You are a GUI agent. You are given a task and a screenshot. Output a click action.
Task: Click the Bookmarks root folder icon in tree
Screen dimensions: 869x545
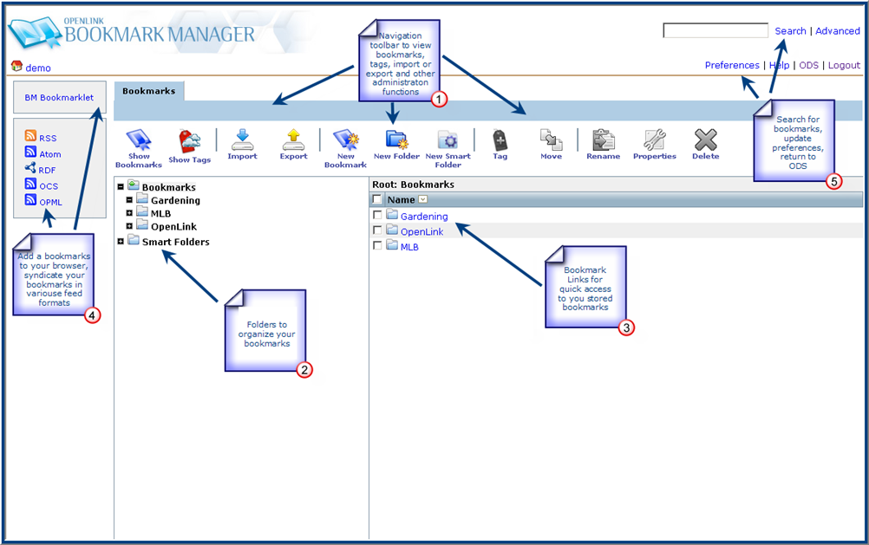click(133, 185)
